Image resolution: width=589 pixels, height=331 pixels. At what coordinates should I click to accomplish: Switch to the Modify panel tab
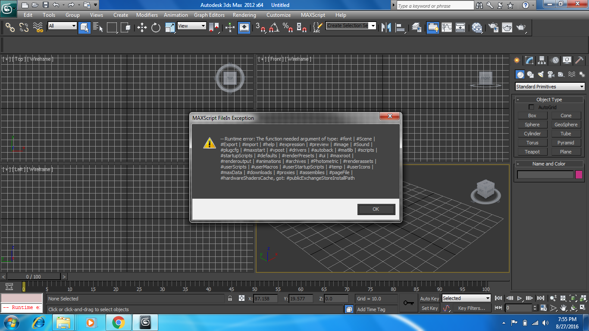529,60
